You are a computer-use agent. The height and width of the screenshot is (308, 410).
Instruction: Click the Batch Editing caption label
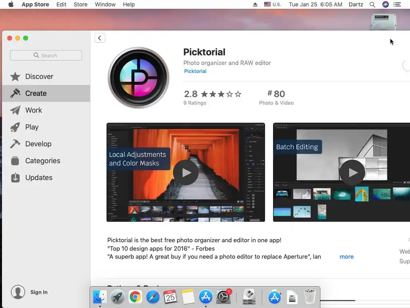coord(297,147)
